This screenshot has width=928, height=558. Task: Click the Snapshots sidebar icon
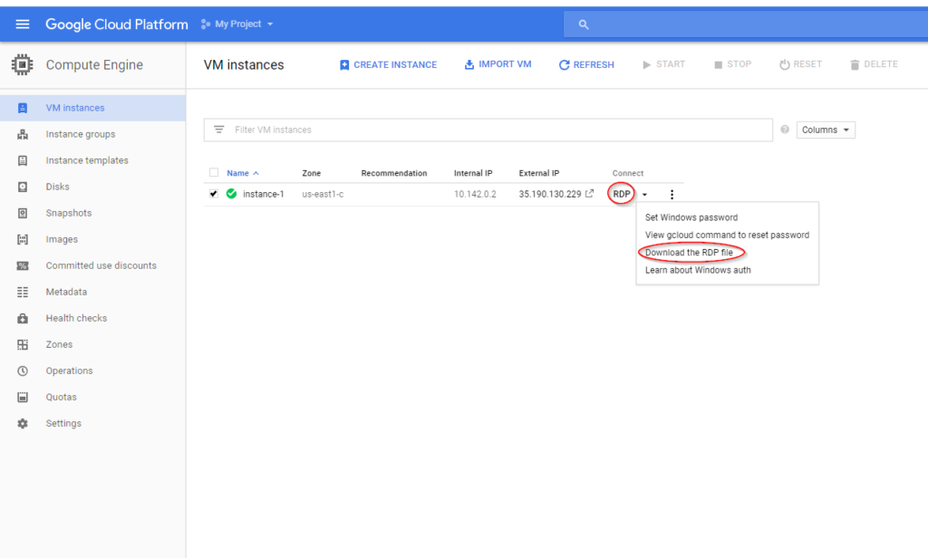point(23,213)
